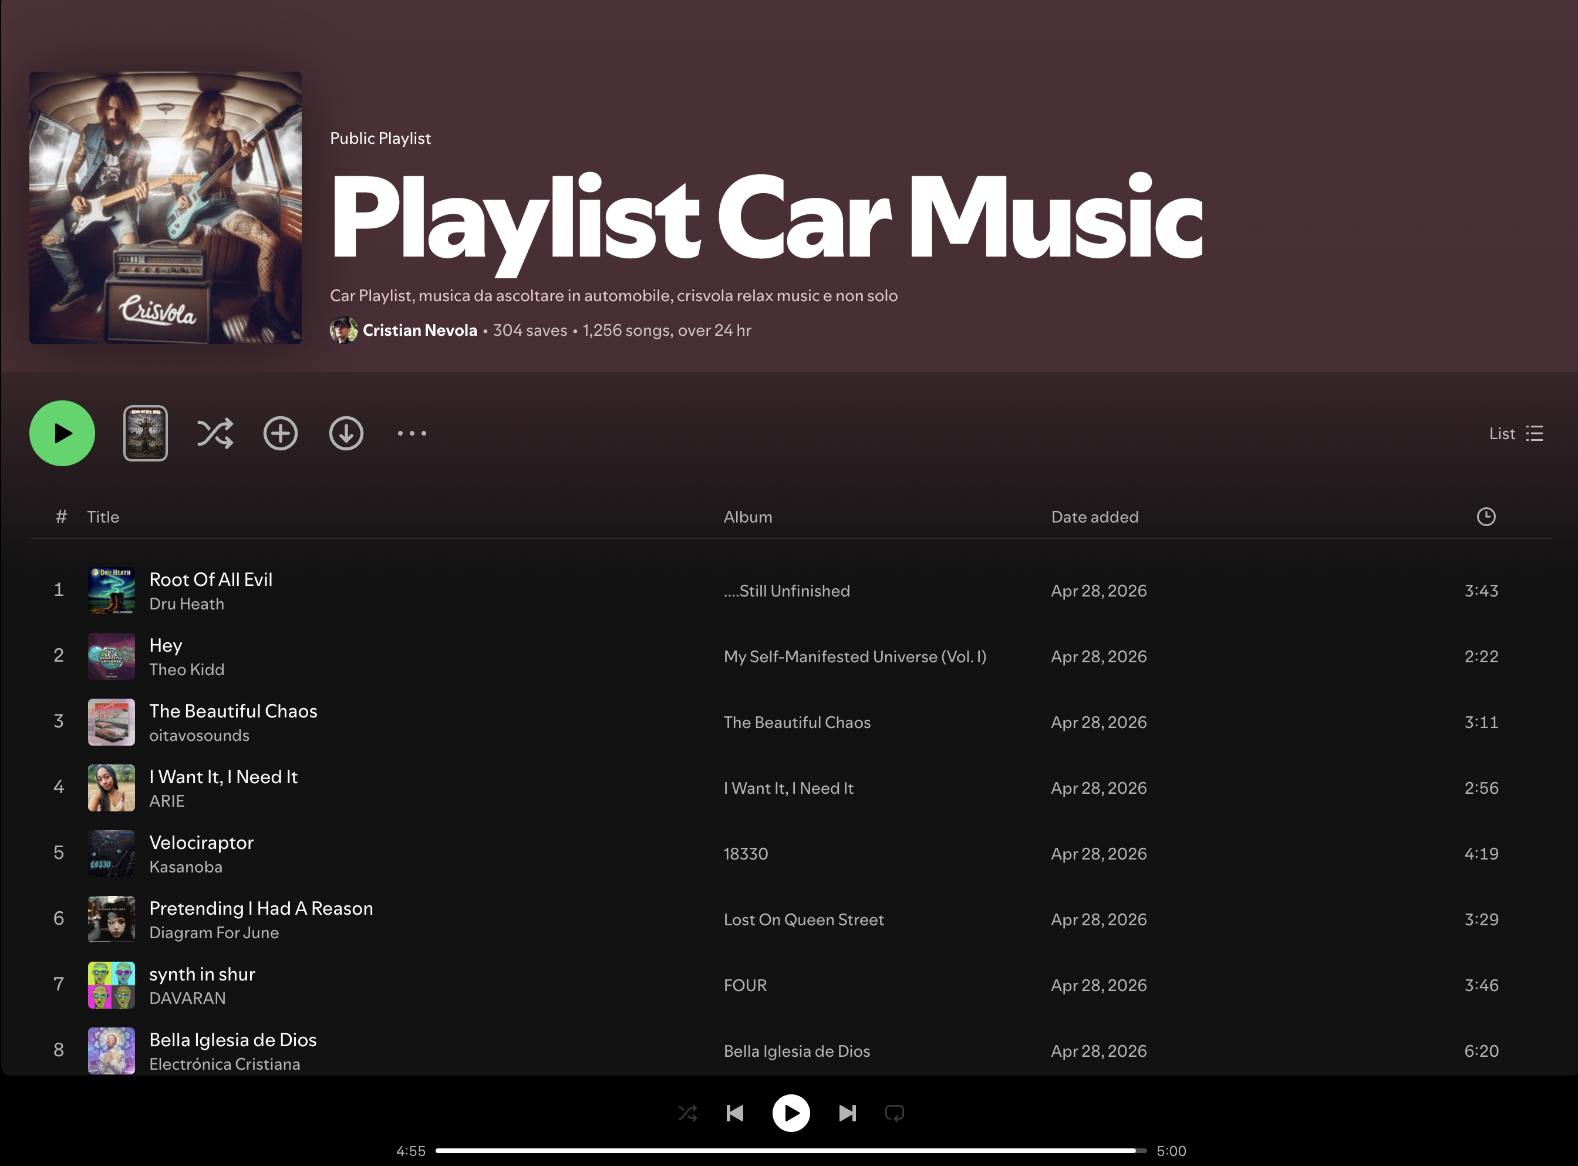The height and width of the screenshot is (1166, 1578).
Task: Click Cristian Nevola's avatar picture
Action: 343,331
